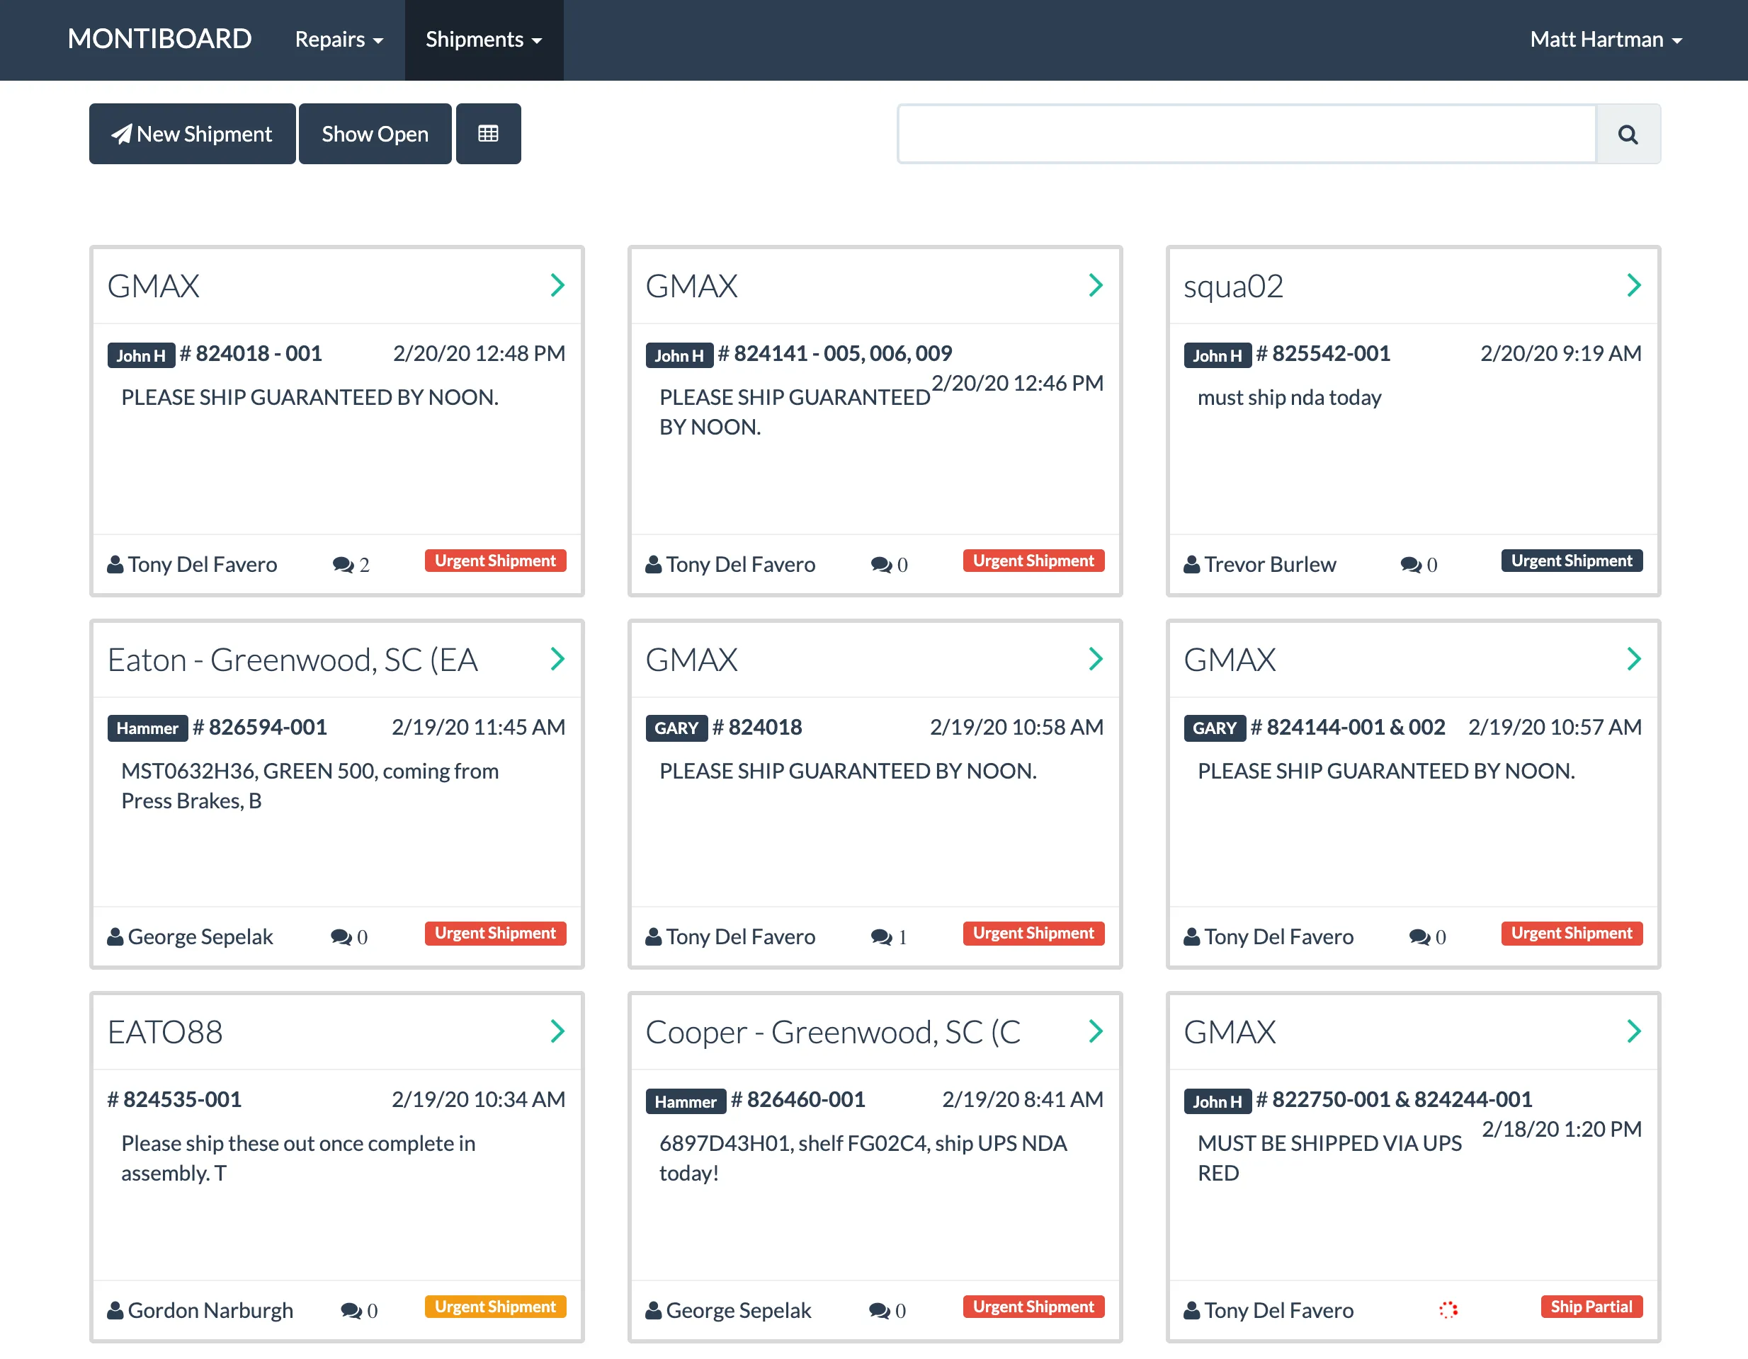Click '6897D43H01, shelf FG02C4' note text
1748x1359 pixels.
click(863, 1158)
